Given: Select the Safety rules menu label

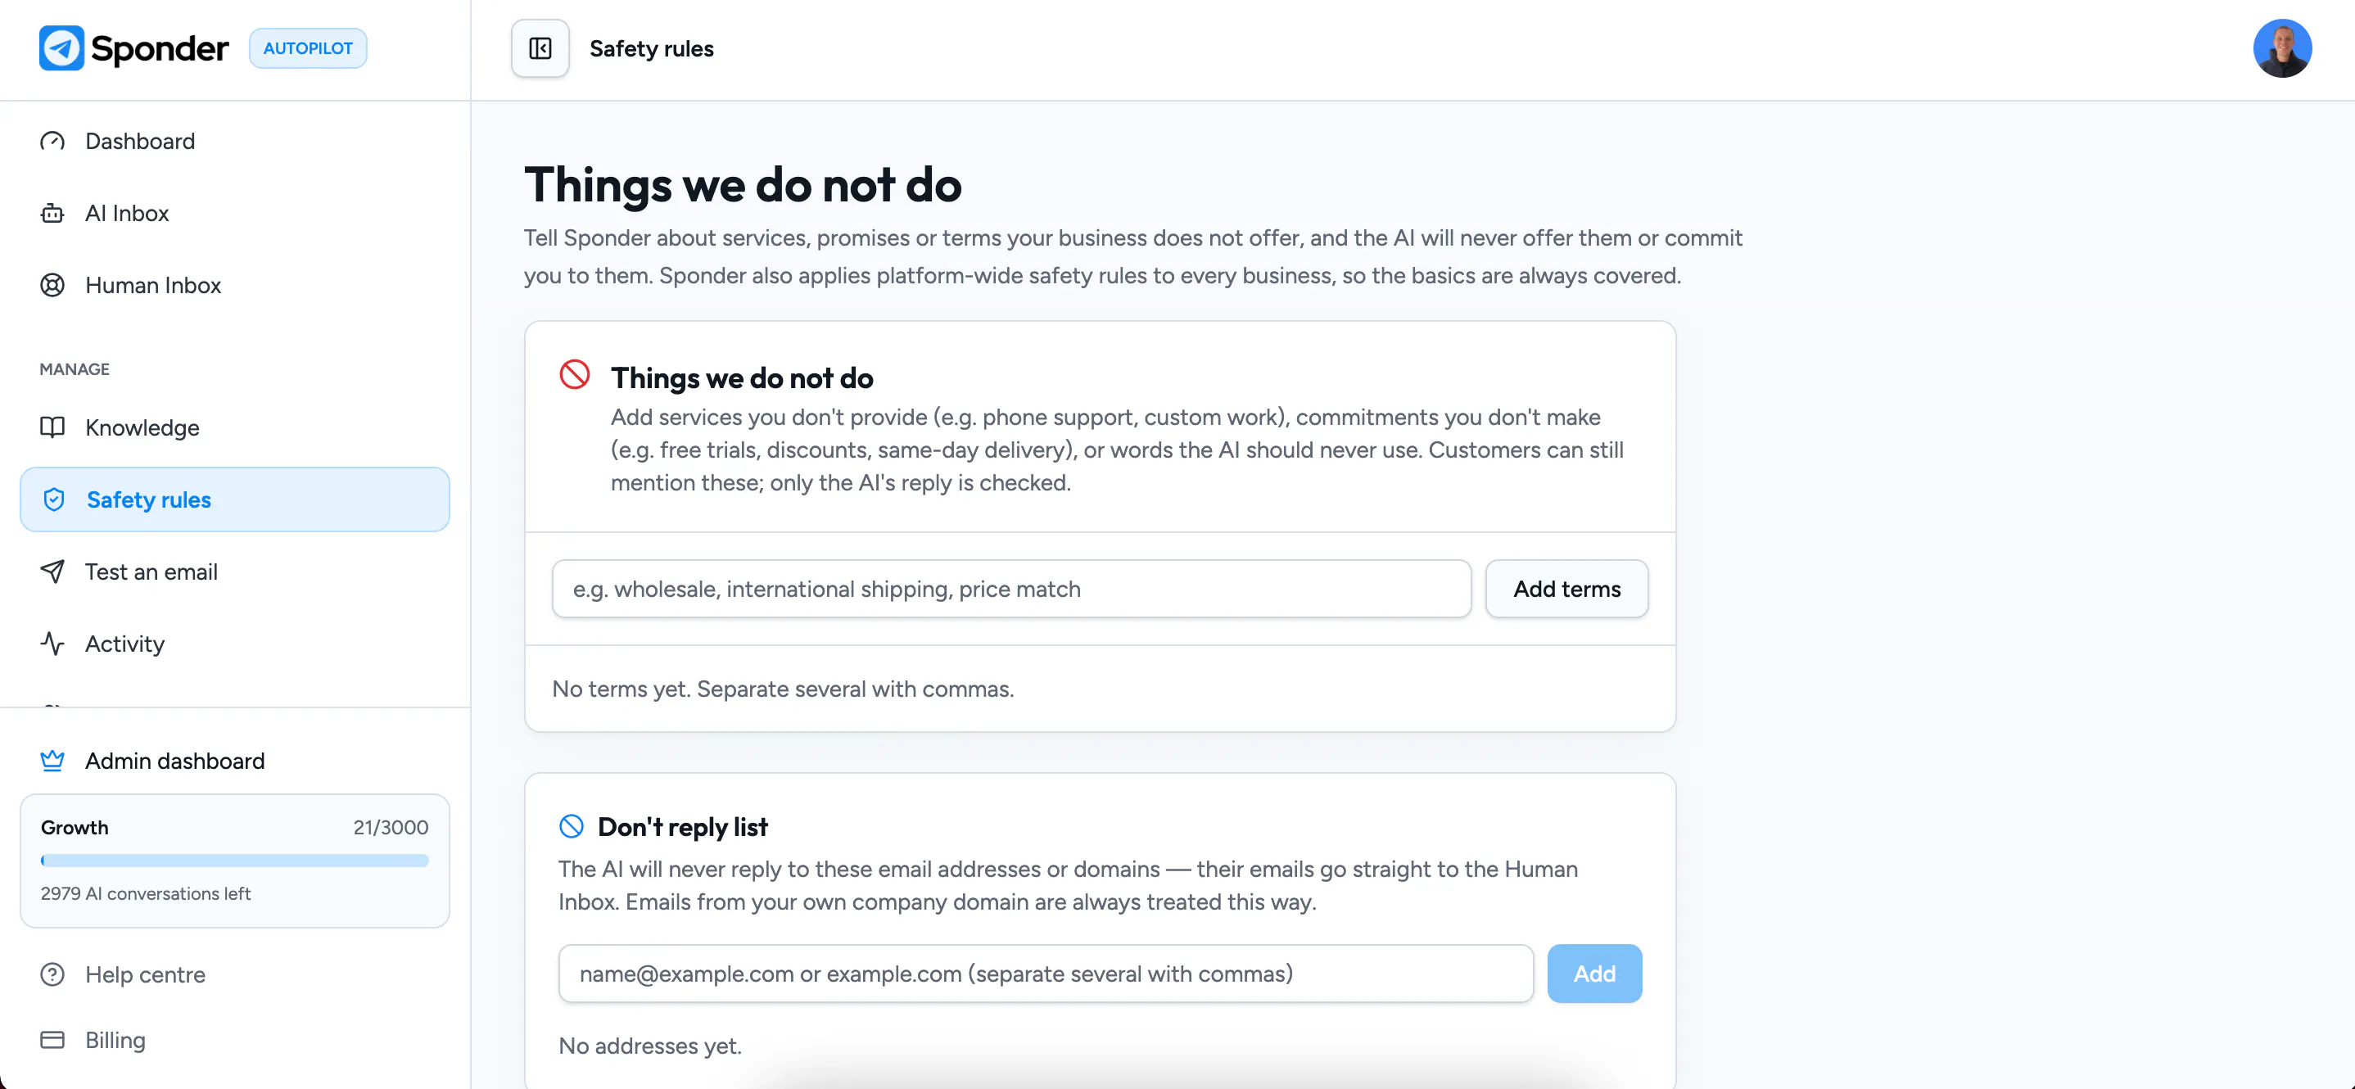Looking at the screenshot, I should [149, 499].
